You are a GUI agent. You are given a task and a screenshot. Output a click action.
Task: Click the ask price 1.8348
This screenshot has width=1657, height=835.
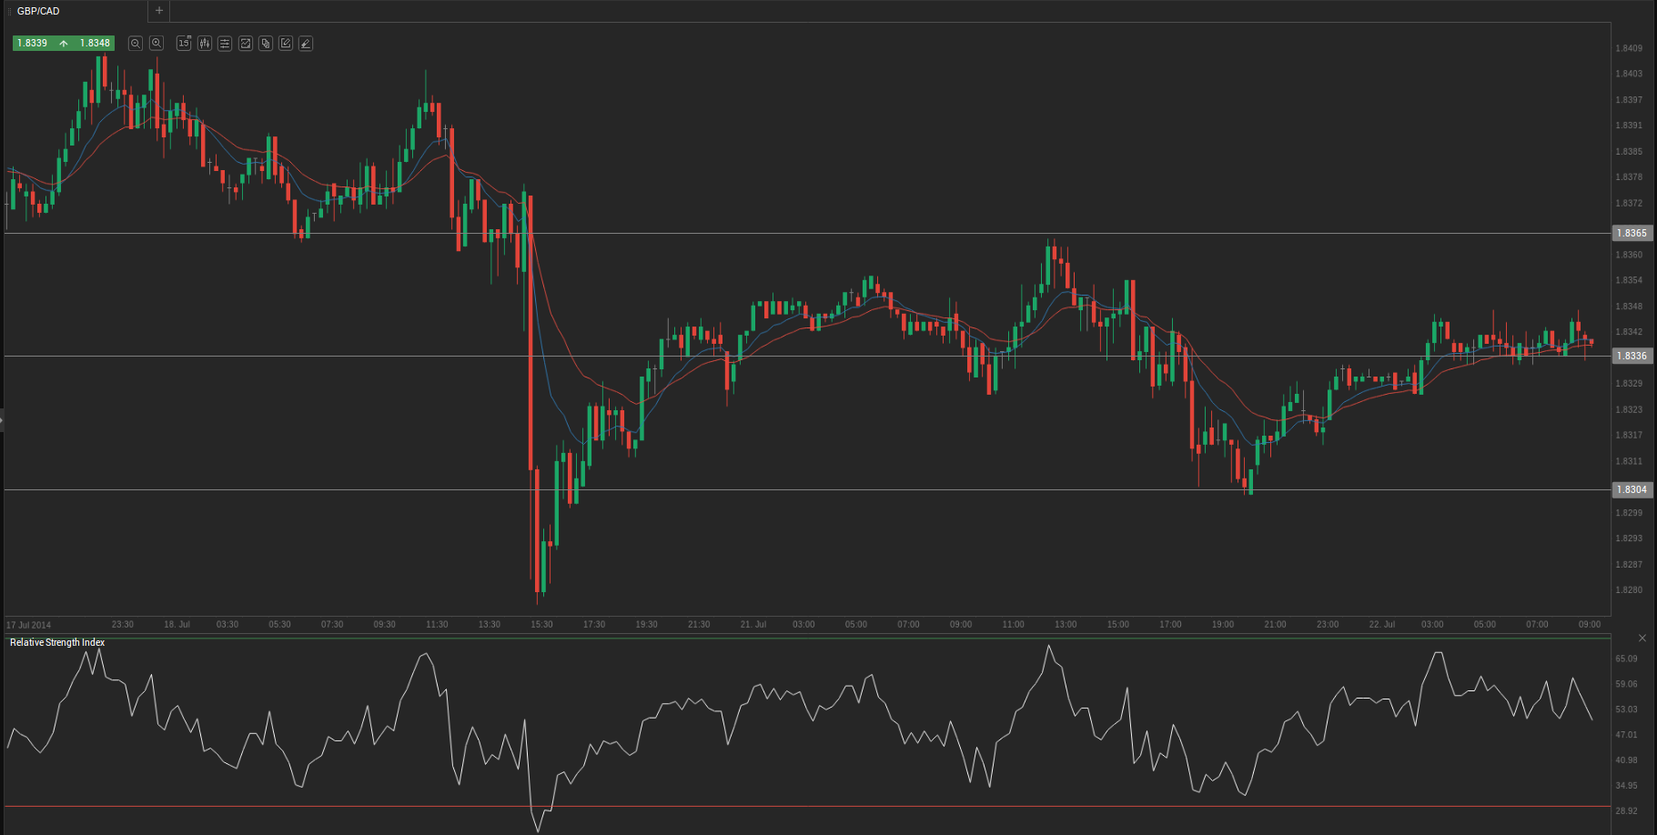click(95, 43)
